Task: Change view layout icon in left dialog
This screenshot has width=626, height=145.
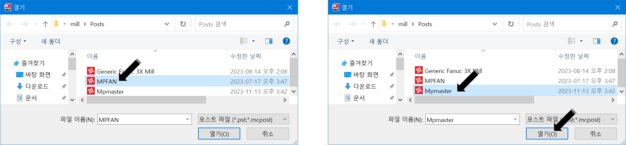Action: (x=244, y=41)
